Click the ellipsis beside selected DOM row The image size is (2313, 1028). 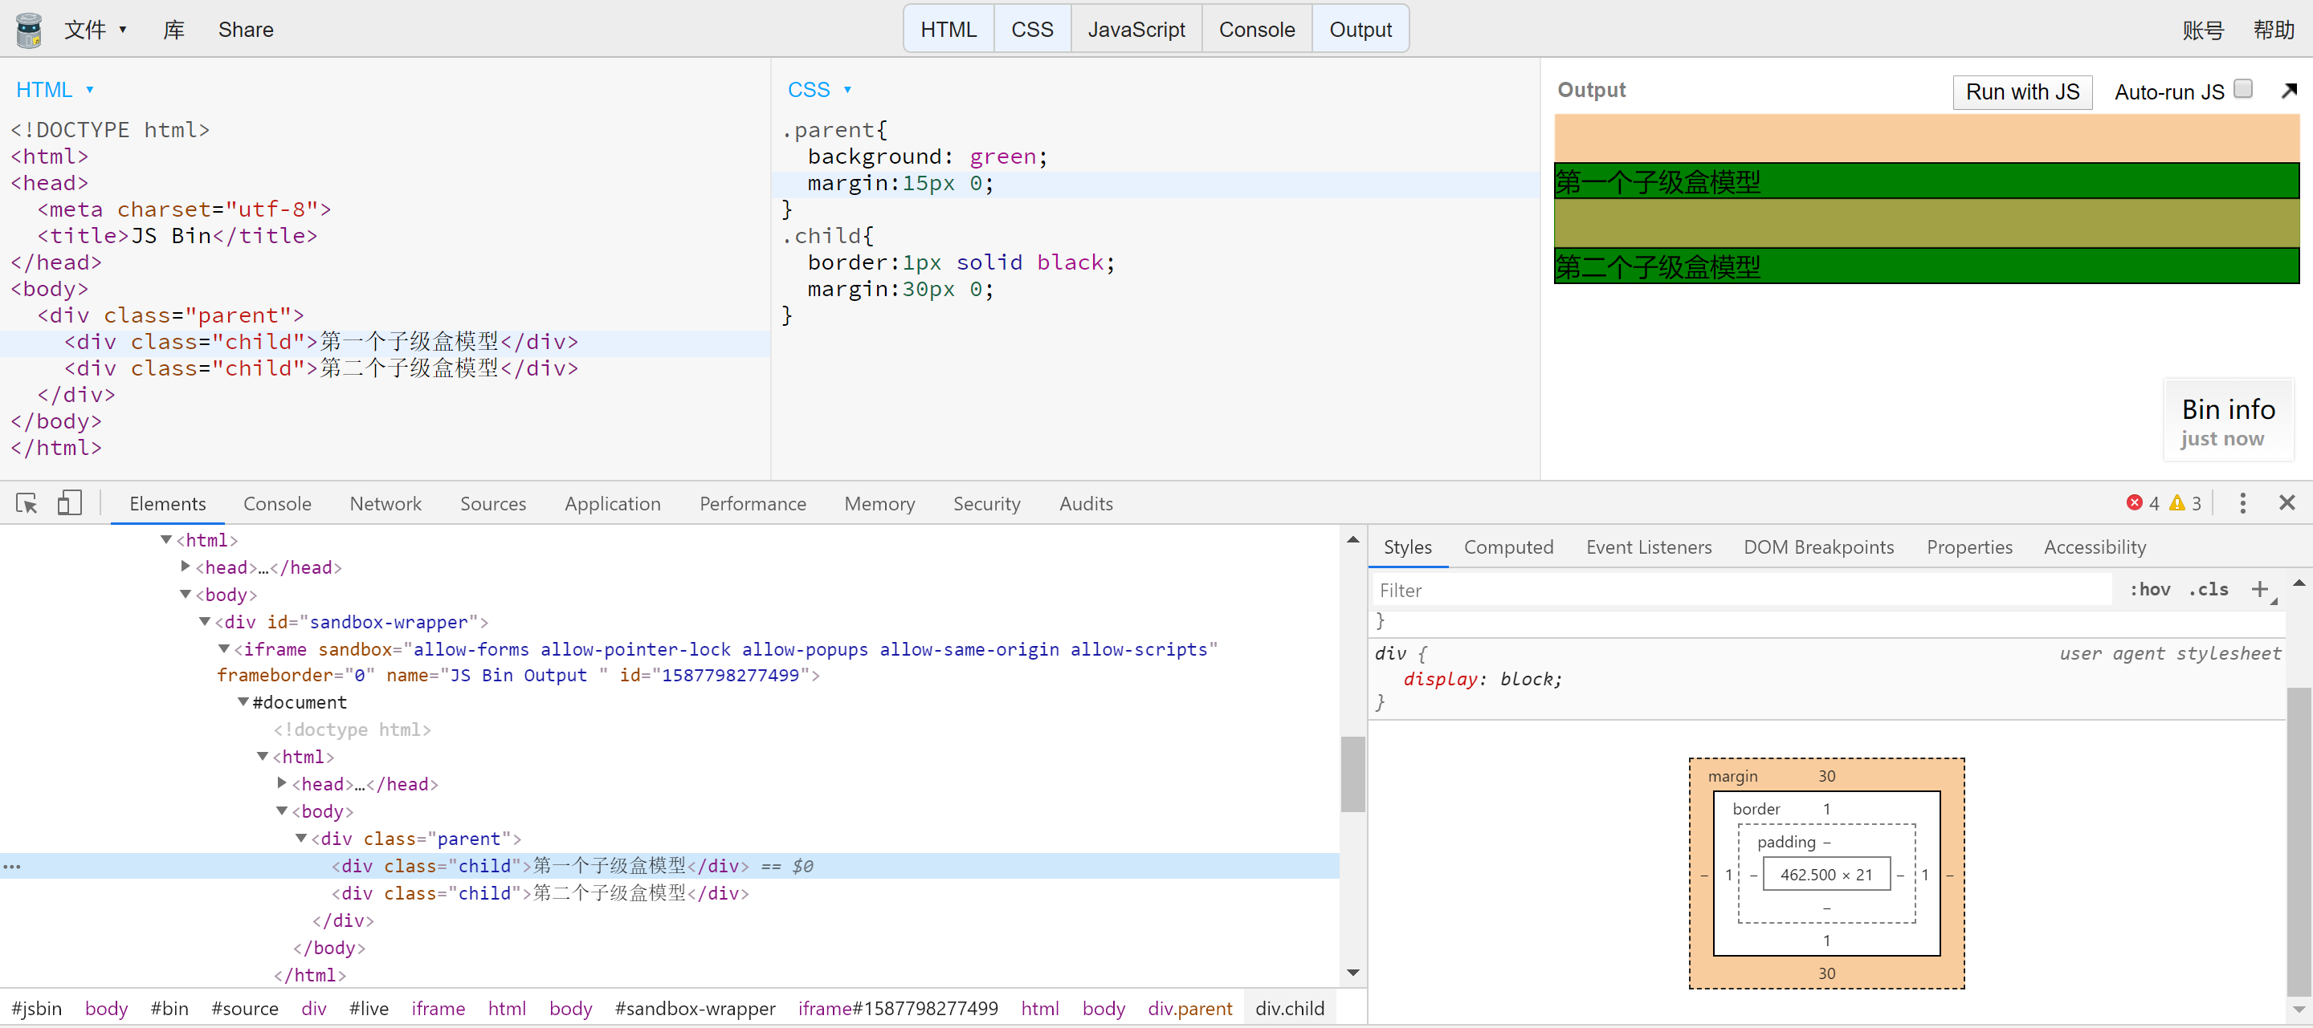click(12, 867)
